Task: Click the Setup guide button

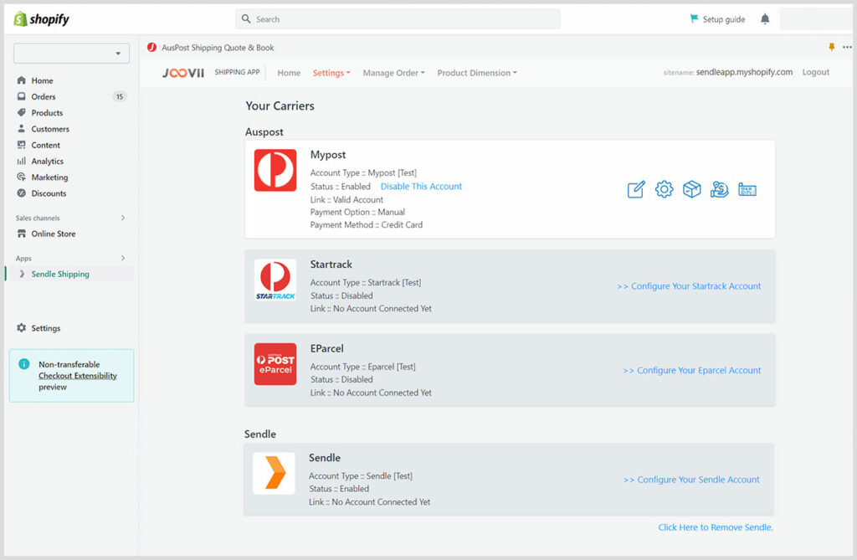Action: pyautogui.click(x=717, y=19)
